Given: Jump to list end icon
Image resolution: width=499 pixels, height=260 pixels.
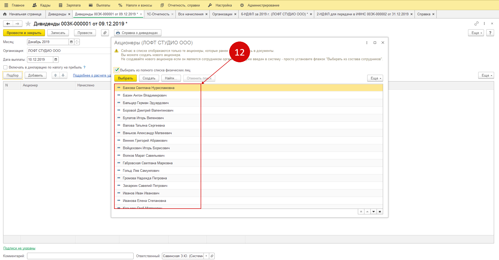Looking at the screenshot, I should (380, 212).
